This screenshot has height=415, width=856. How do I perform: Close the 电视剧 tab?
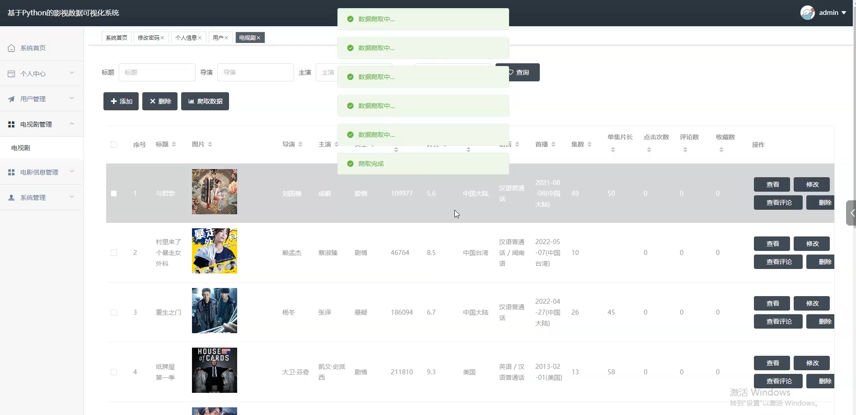258,38
